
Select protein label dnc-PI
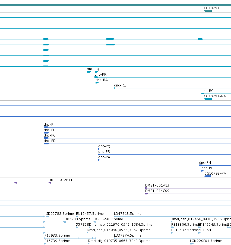(x=49, y=130)
